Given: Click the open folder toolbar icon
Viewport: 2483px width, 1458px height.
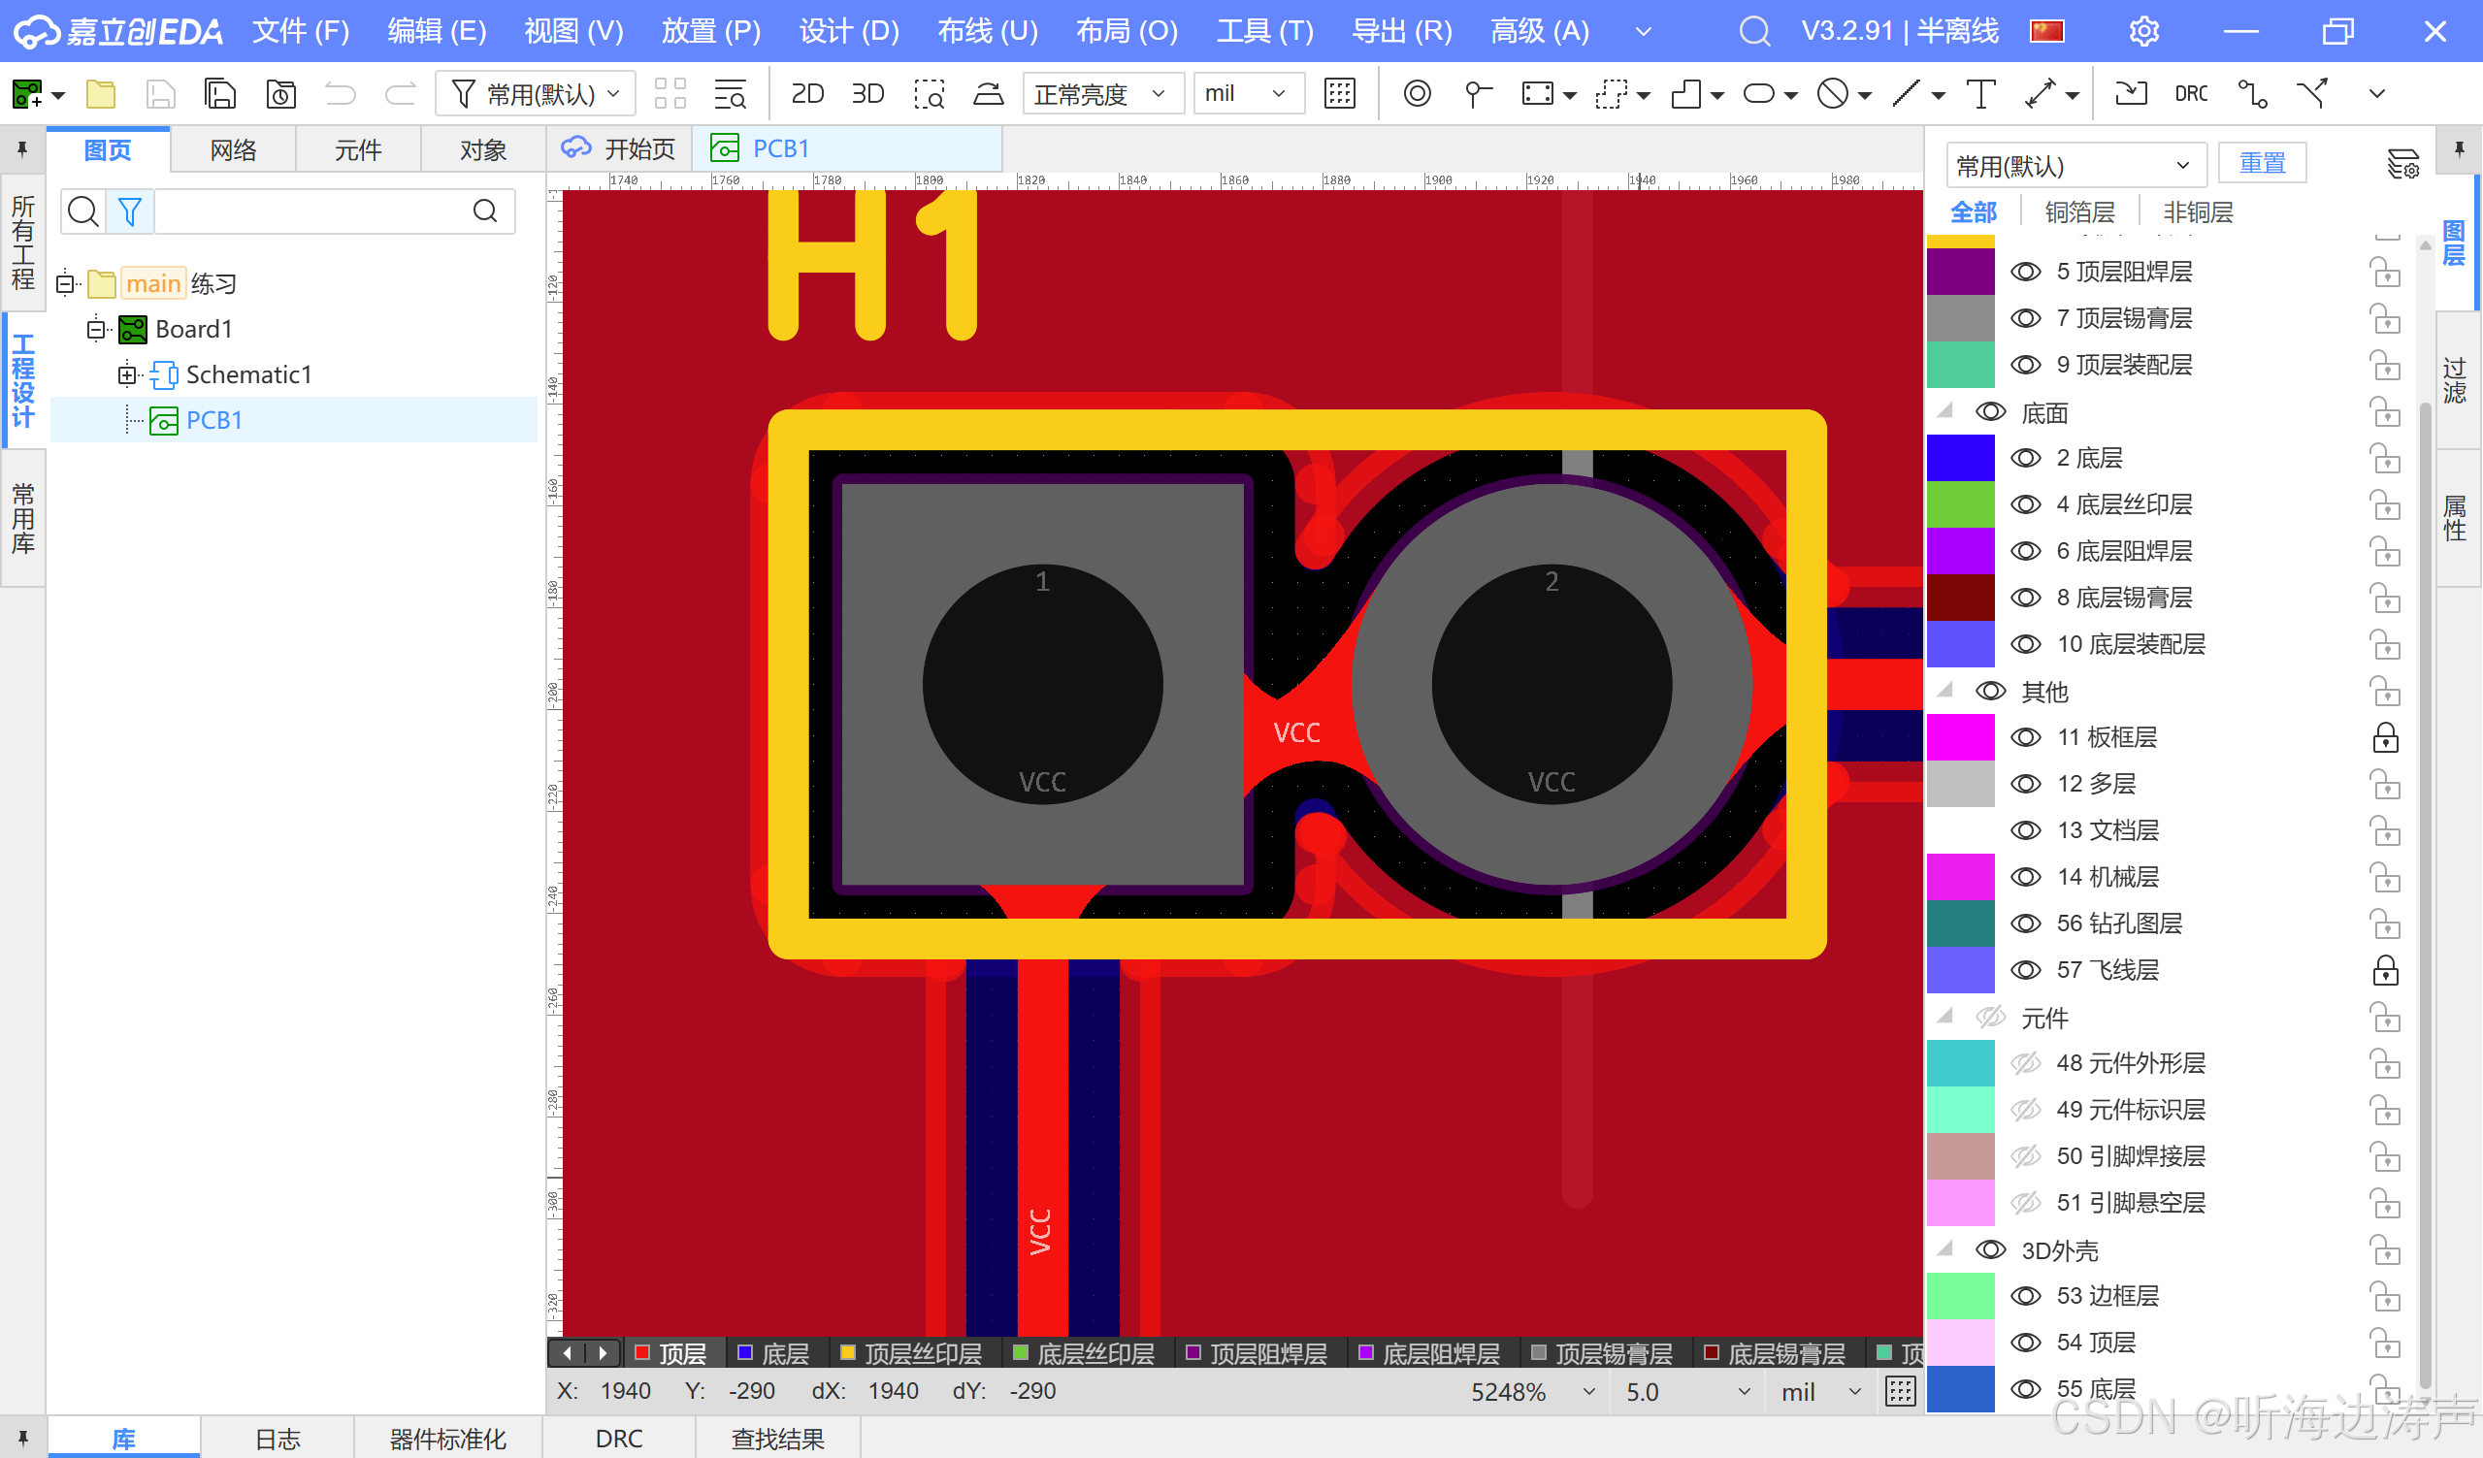Looking at the screenshot, I should coord(101,93).
